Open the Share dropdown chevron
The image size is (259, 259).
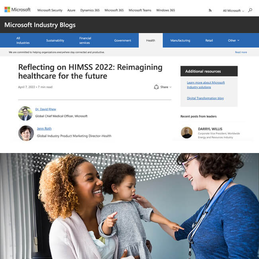pos(171,87)
